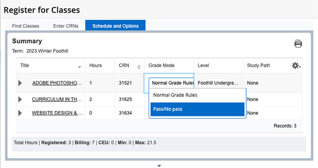Click the Total Hours summary line

(85, 143)
